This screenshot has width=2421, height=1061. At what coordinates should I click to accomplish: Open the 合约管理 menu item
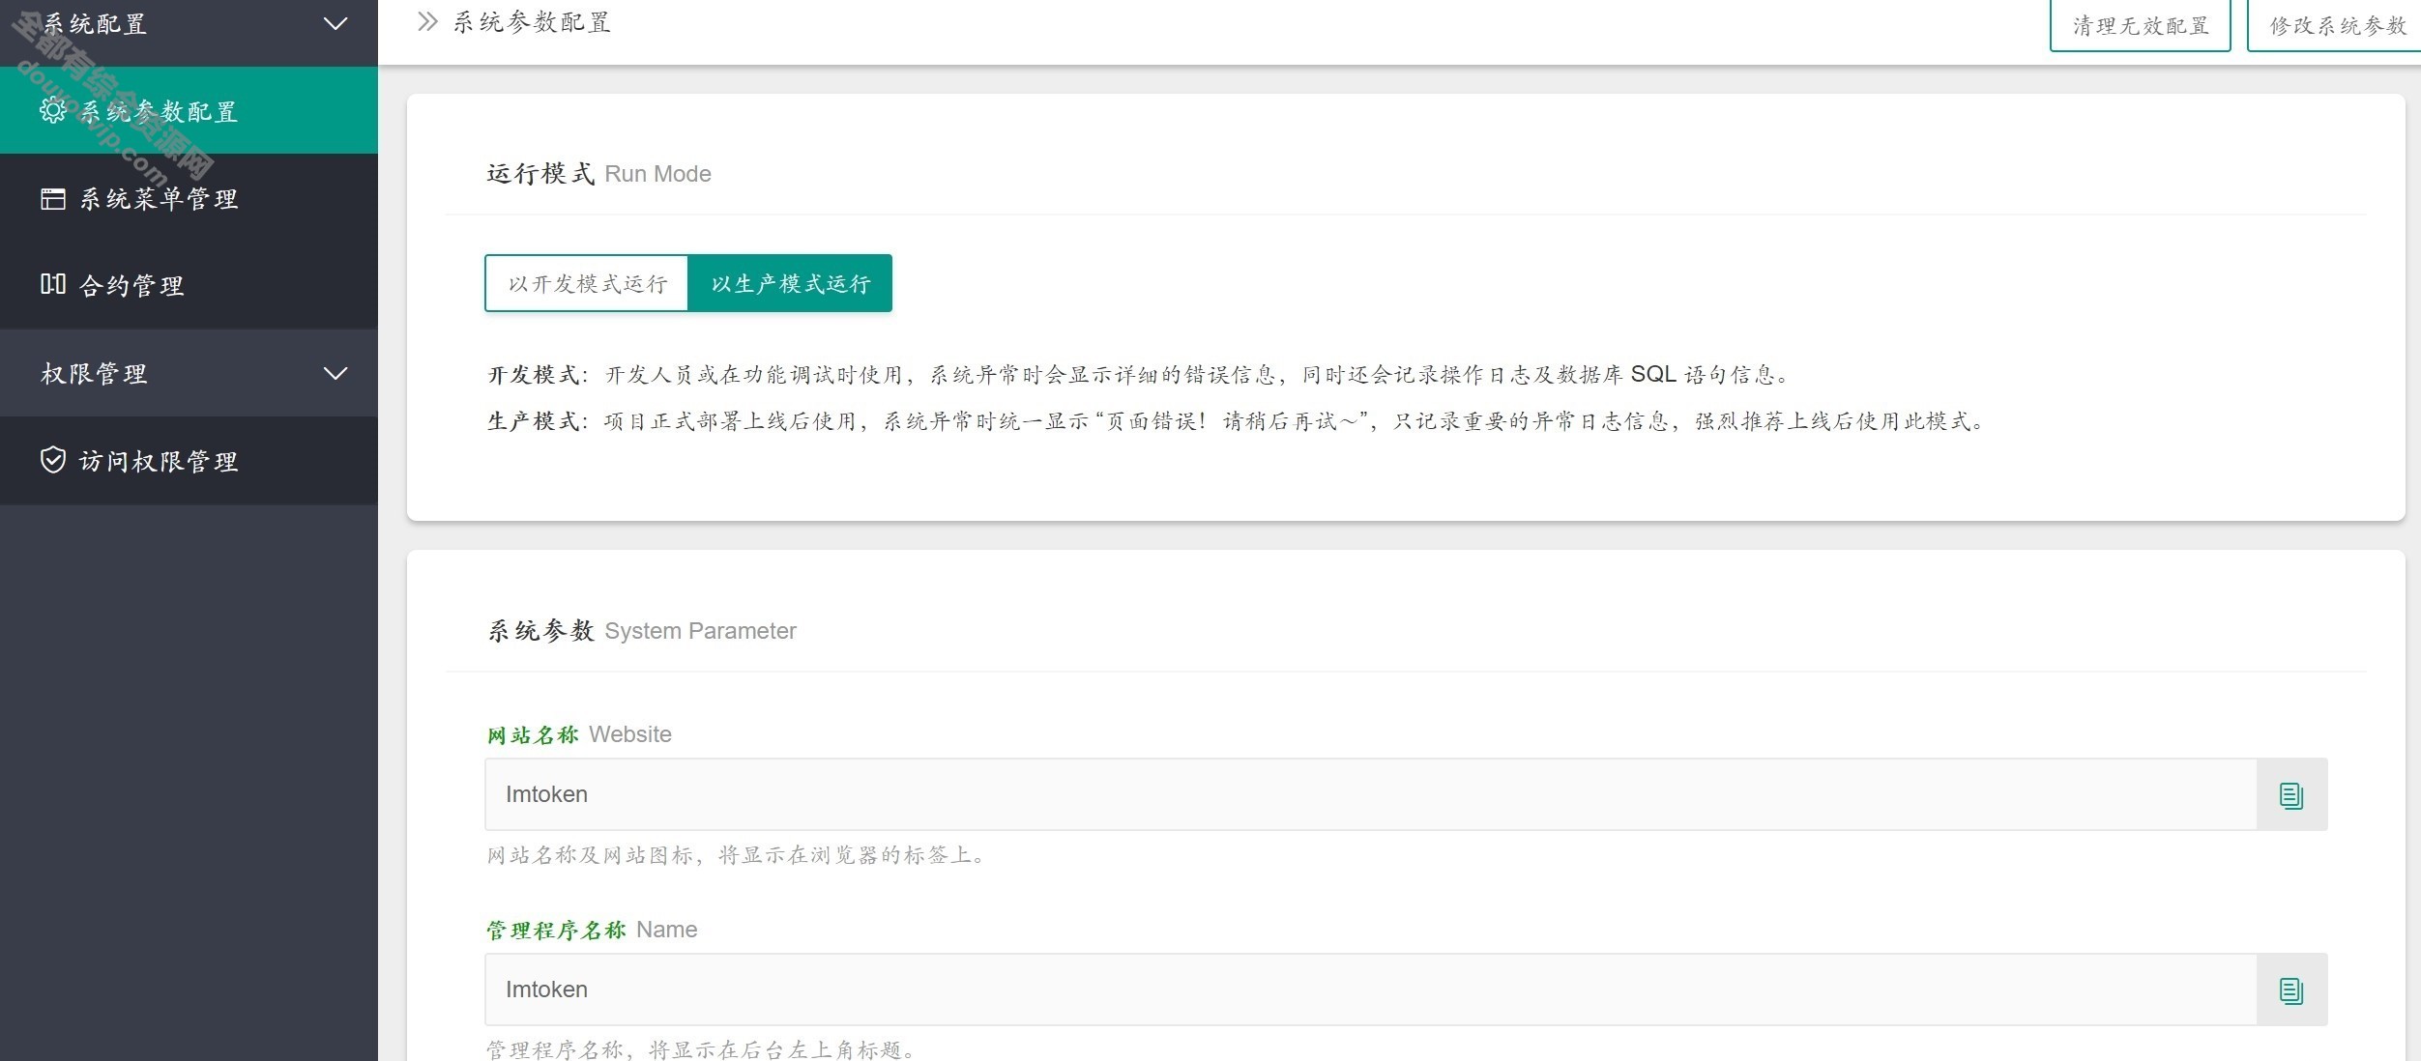[189, 285]
